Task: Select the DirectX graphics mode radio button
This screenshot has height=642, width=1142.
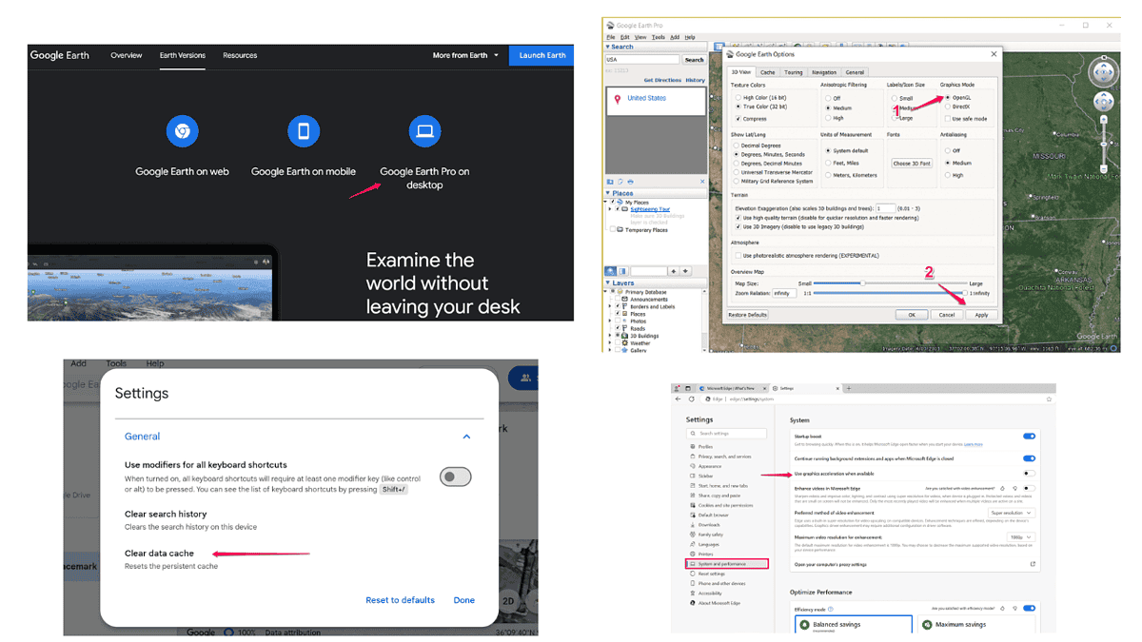Action: pyautogui.click(x=948, y=107)
